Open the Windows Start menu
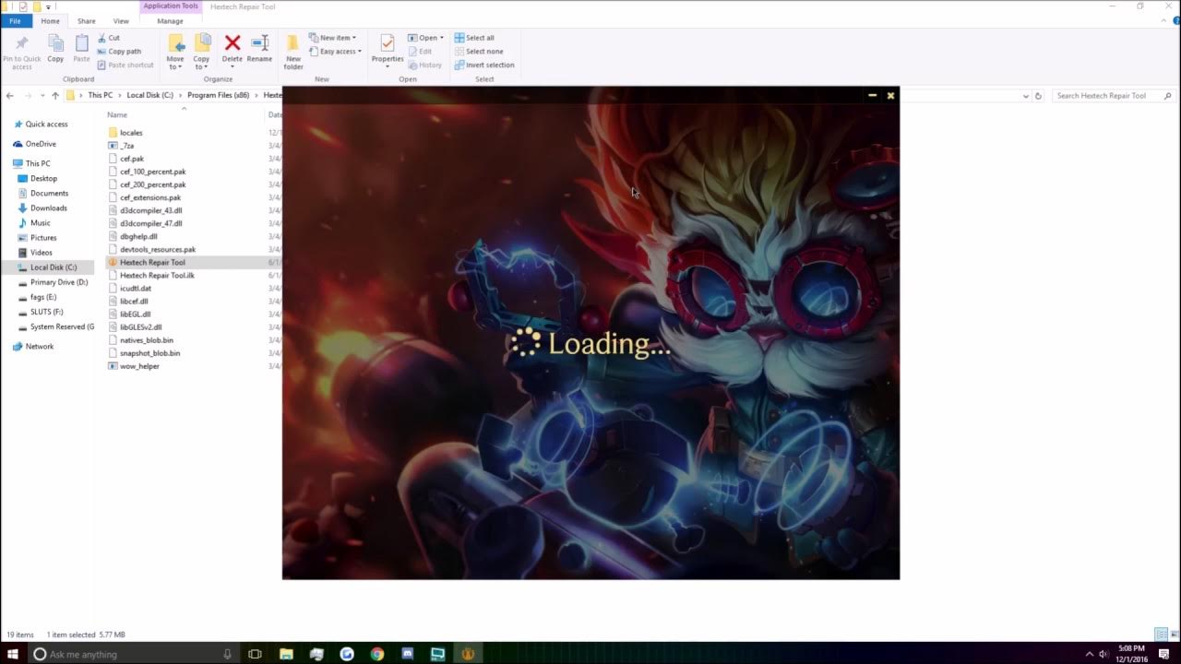Image resolution: width=1181 pixels, height=664 pixels. (x=13, y=654)
